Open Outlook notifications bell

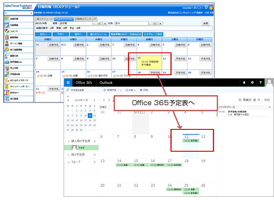tap(244, 82)
